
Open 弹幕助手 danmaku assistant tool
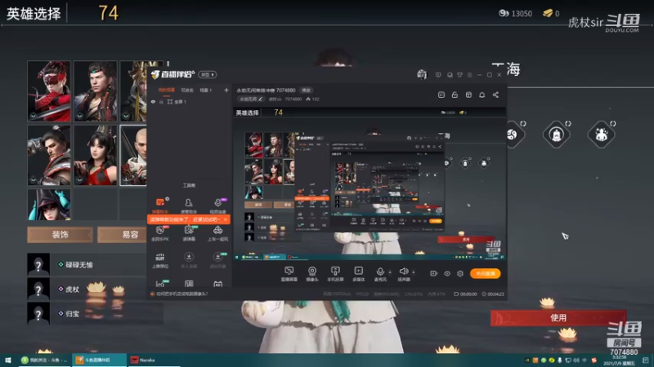click(160, 206)
